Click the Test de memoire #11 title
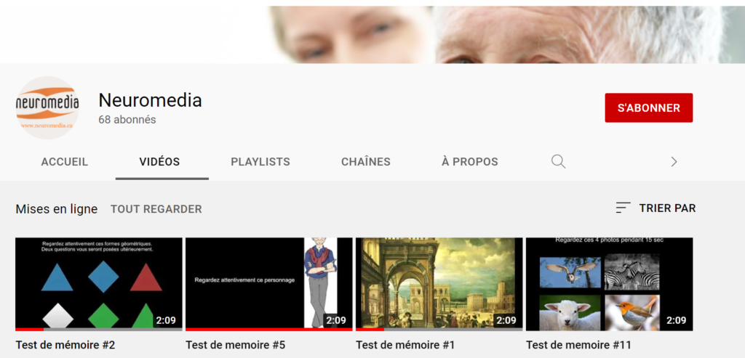This screenshot has width=745, height=358. coord(578,345)
